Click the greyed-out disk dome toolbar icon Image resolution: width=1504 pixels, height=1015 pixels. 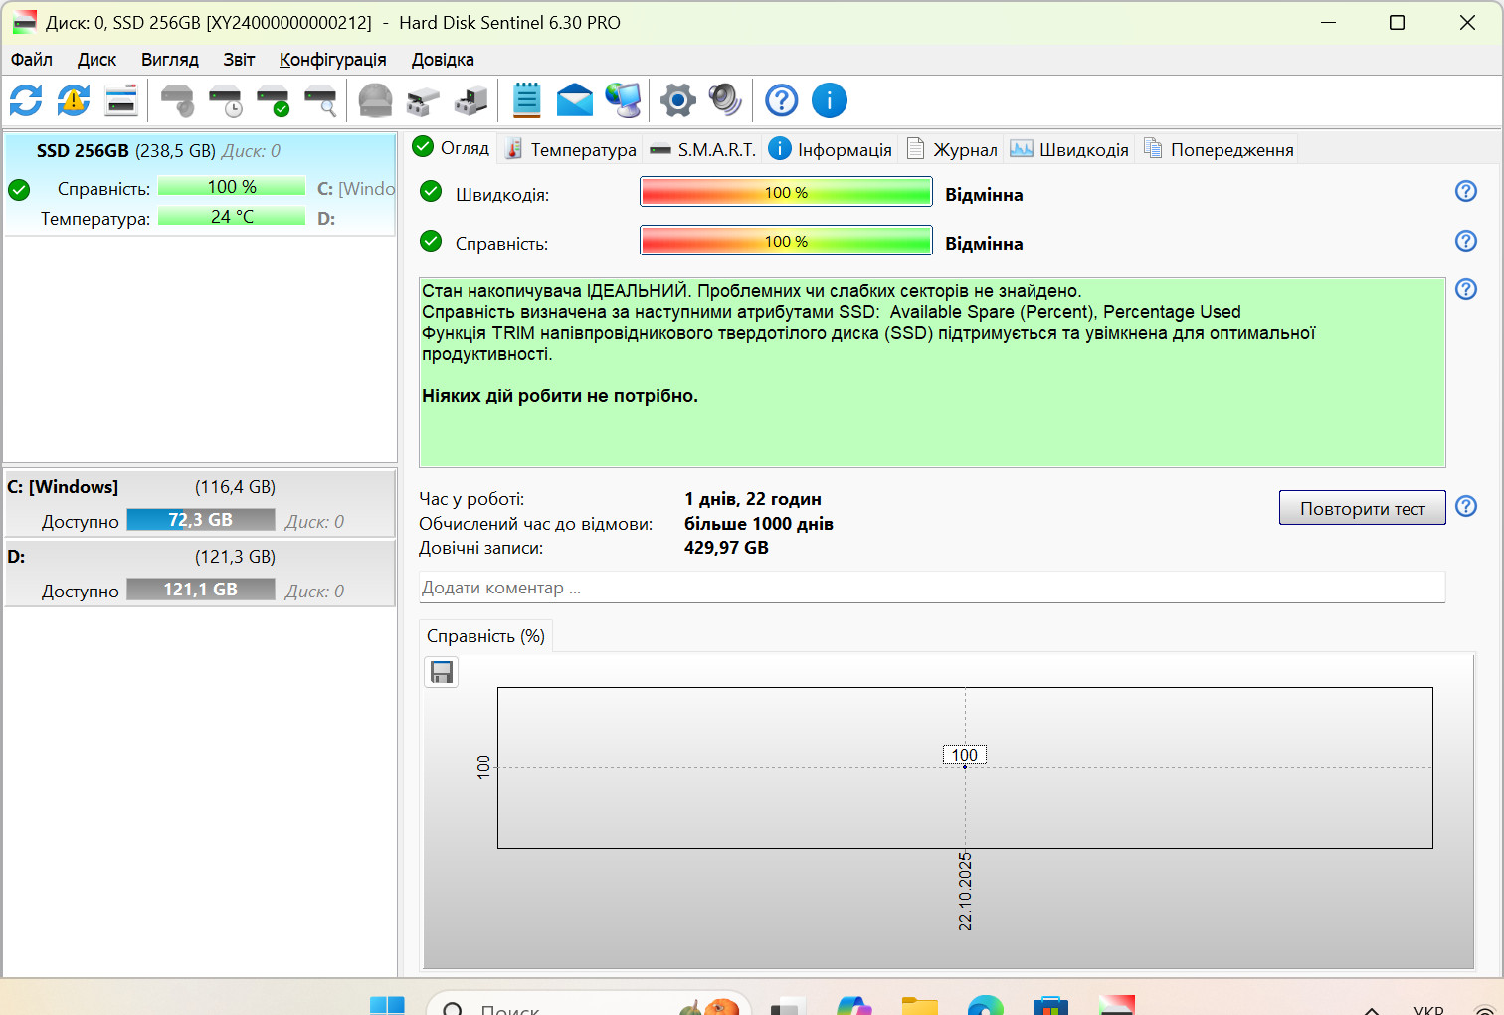tap(376, 100)
